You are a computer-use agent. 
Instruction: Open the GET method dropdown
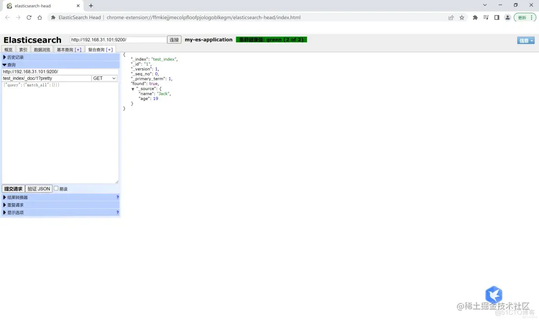pyautogui.click(x=105, y=78)
